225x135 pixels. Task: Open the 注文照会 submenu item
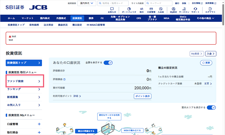point(48,25)
